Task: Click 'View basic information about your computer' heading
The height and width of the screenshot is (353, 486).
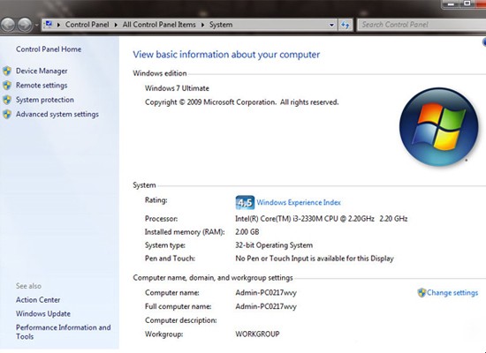Action: (x=226, y=55)
